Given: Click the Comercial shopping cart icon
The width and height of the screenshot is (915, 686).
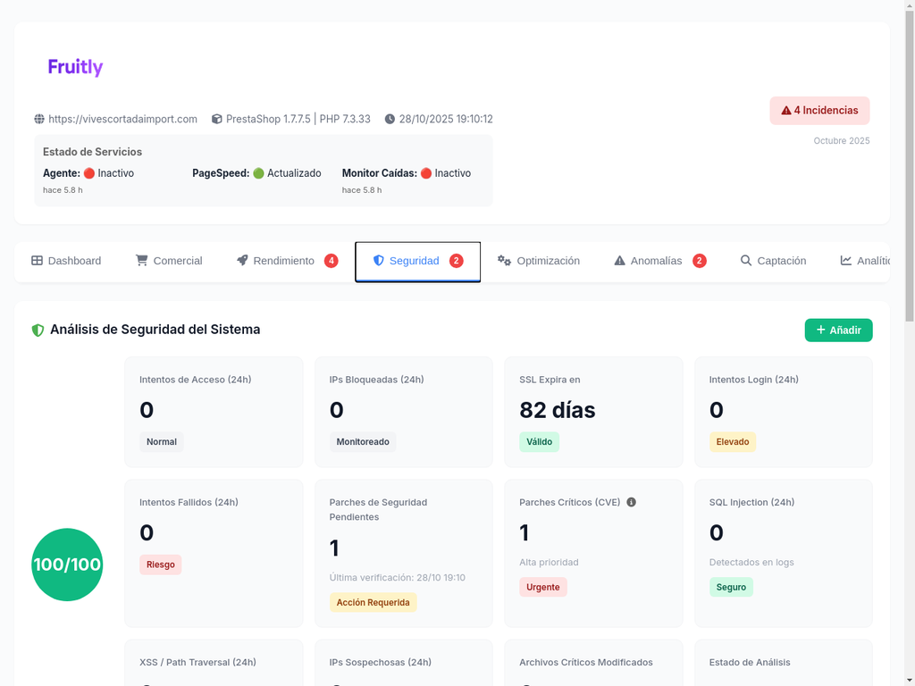Looking at the screenshot, I should tap(141, 261).
